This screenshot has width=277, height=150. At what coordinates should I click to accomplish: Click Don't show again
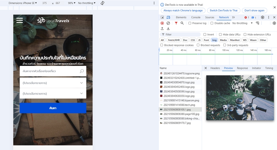coord(254,10)
